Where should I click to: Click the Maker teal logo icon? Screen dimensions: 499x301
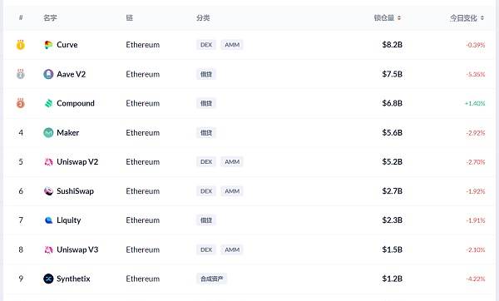[x=48, y=133]
